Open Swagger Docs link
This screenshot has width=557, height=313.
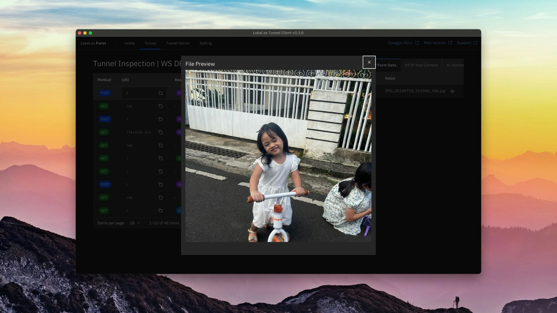point(400,43)
